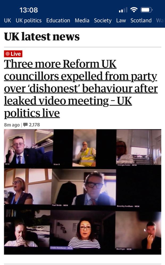The width and height of the screenshot is (165, 265).
Task: Select the Society section tab
Action: point(103,20)
